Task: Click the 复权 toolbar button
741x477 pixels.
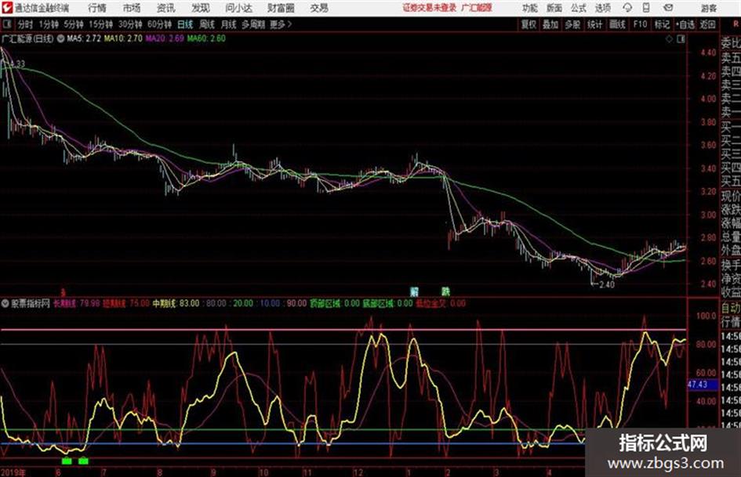Action: [x=529, y=24]
